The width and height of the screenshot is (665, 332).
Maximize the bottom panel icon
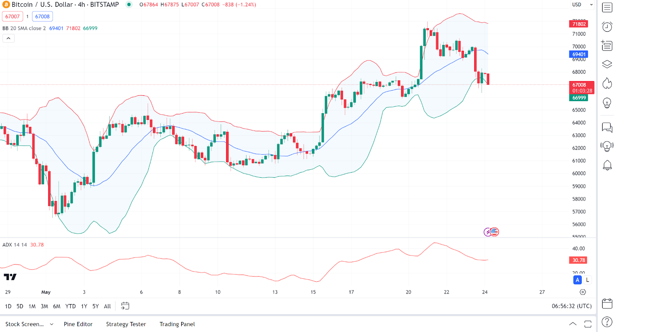pyautogui.click(x=588, y=324)
